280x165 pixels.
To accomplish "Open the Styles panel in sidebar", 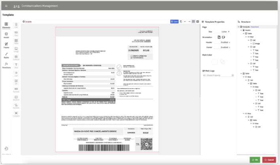I will [x=6, y=55].
